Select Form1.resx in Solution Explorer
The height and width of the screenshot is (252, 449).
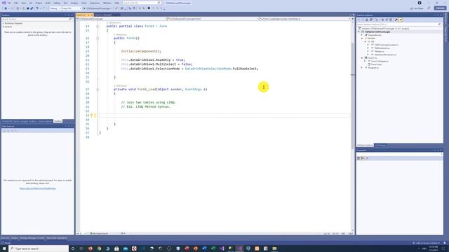377,64
